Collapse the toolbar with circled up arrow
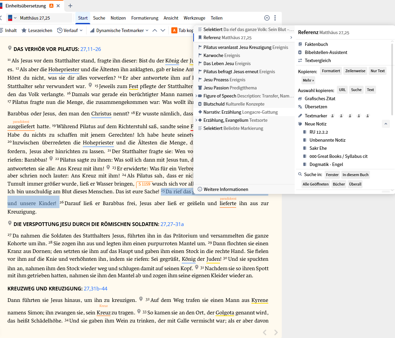The width and height of the screenshot is (395, 338). coord(267,18)
